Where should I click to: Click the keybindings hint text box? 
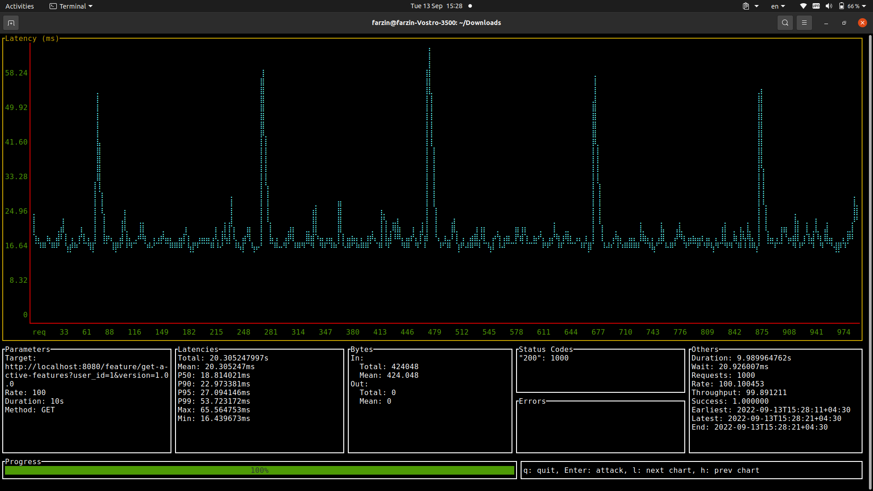click(691, 471)
